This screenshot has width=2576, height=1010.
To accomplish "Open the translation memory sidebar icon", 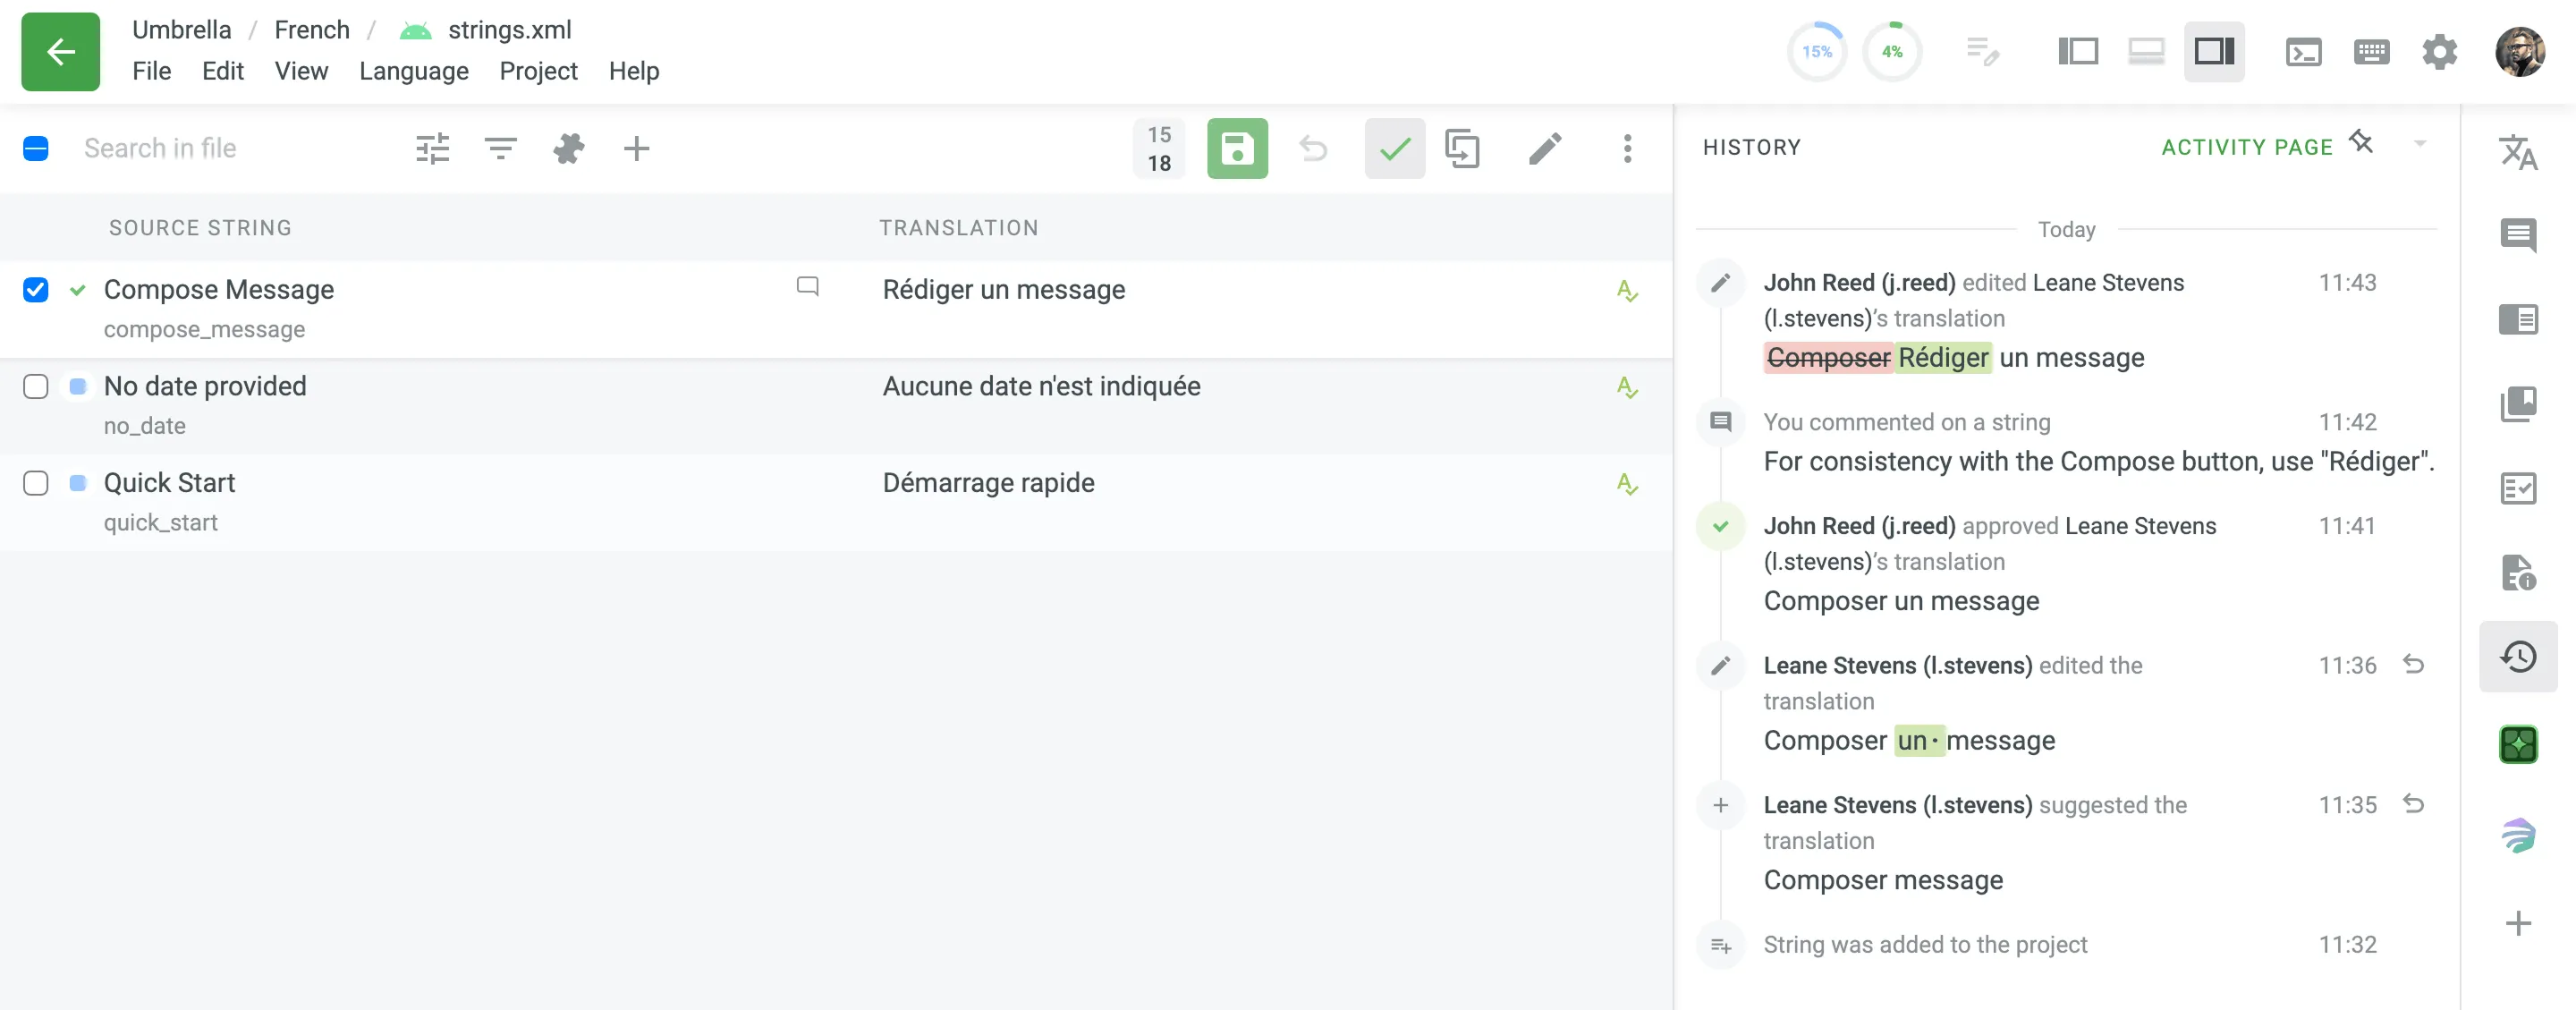I will [x=2517, y=404].
